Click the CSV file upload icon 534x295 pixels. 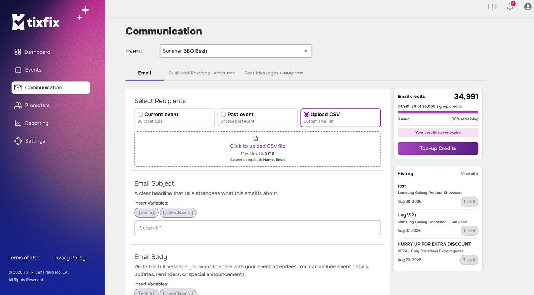[256, 139]
